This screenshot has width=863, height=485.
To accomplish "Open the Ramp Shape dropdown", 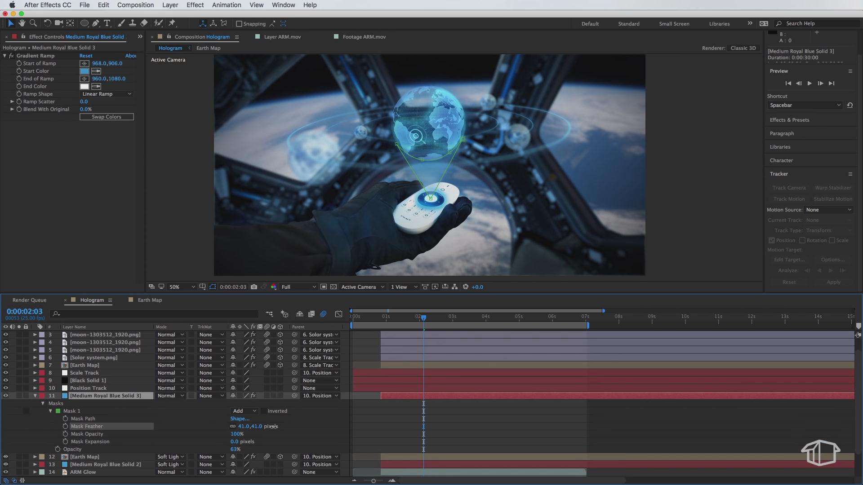I will pos(107,94).
